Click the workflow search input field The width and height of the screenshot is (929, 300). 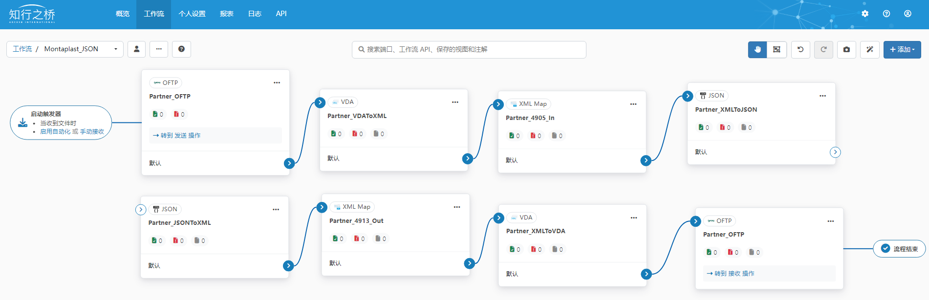pos(469,49)
